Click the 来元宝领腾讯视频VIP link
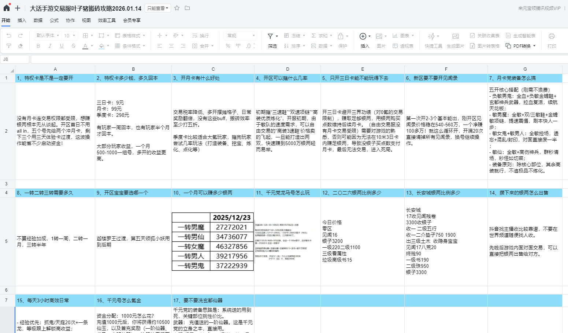The image size is (568, 333). 539,8
